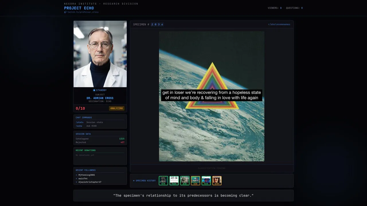Select follower main744
The width and height of the screenshot is (367, 206).
(83, 179)
